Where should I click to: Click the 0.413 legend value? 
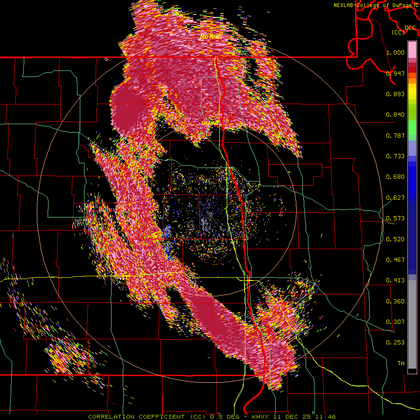click(395, 280)
